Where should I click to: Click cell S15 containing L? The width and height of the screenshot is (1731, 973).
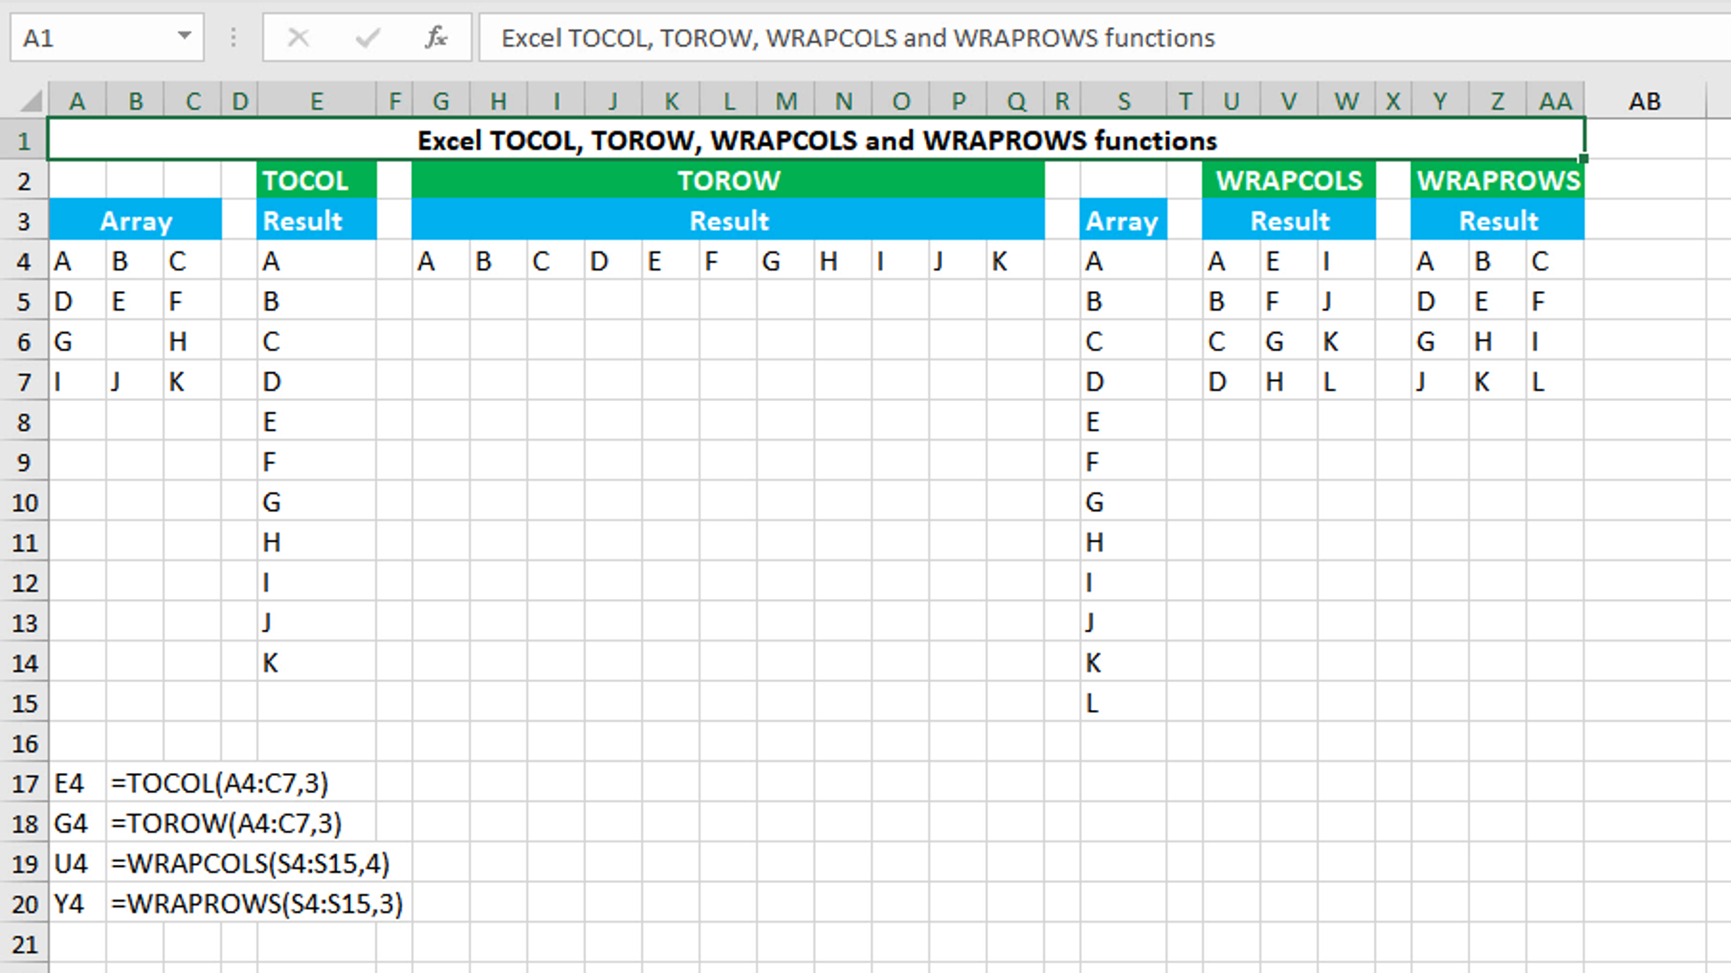pyautogui.click(x=1123, y=704)
